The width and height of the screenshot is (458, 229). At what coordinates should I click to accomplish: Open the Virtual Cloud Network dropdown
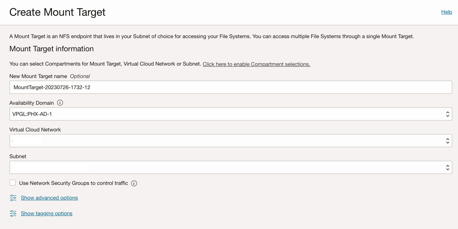click(226, 141)
